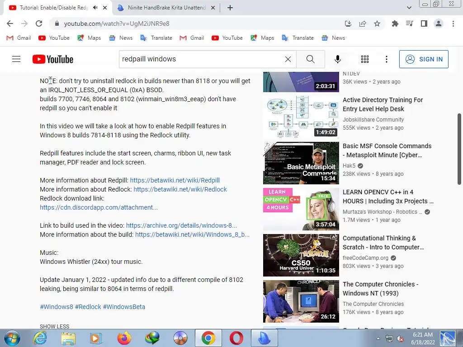Viewport: 463px width, 347px height.
Task: Collapse description with SHOW LESS
Action: pyautogui.click(x=55, y=326)
